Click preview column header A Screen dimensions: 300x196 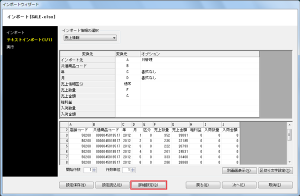80,125
